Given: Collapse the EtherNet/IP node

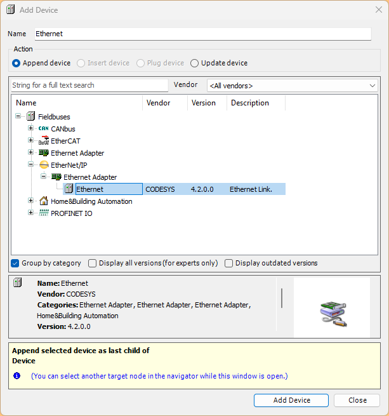Looking at the screenshot, I should pos(30,164).
